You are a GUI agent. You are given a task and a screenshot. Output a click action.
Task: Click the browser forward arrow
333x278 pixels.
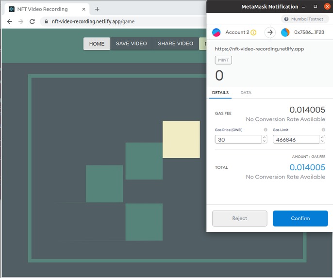click(x=21, y=21)
